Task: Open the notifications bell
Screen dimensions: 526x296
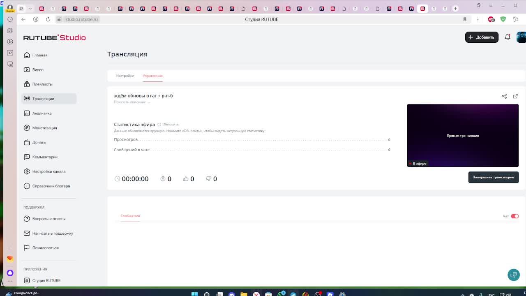Action: coord(508,37)
